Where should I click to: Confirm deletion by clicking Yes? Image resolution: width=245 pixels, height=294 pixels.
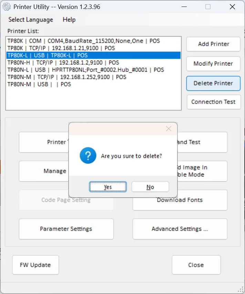pos(108,187)
